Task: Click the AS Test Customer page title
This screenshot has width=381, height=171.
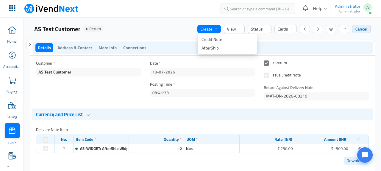Action: (57, 29)
